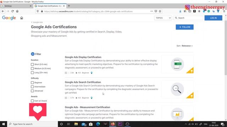Screen dimensions: 227x127
Task: Click the FOLLOW button
Action: pos(184,27)
